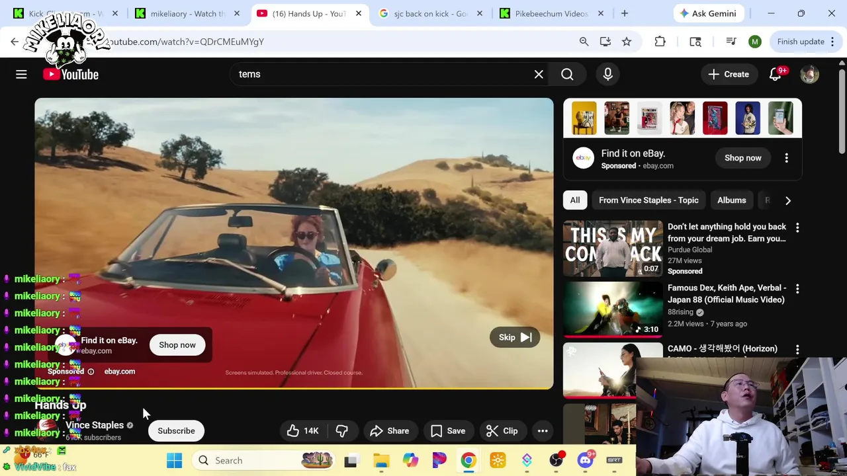Subscribe to the Vince Staples channel
847x476 pixels.
click(x=176, y=431)
